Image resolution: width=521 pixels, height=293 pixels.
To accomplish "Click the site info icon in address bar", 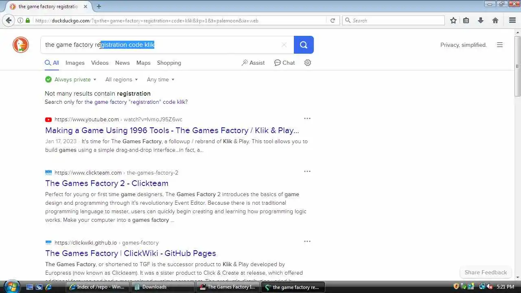I will pos(20,20).
